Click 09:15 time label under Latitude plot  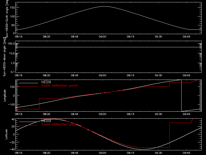pos(131,153)
